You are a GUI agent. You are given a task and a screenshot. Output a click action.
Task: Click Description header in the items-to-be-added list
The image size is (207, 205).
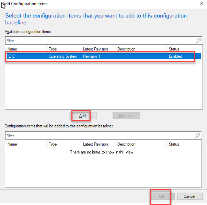[141, 144]
